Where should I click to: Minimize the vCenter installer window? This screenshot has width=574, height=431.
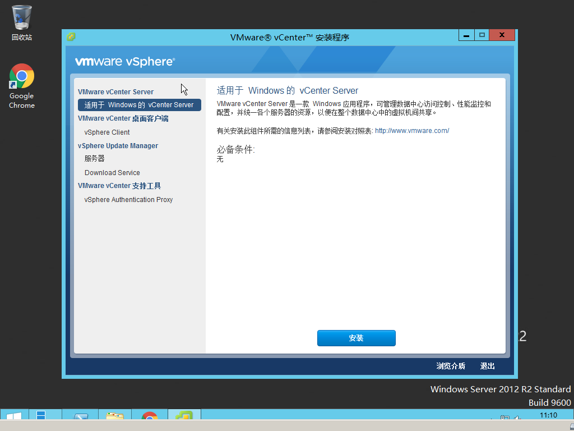466,35
